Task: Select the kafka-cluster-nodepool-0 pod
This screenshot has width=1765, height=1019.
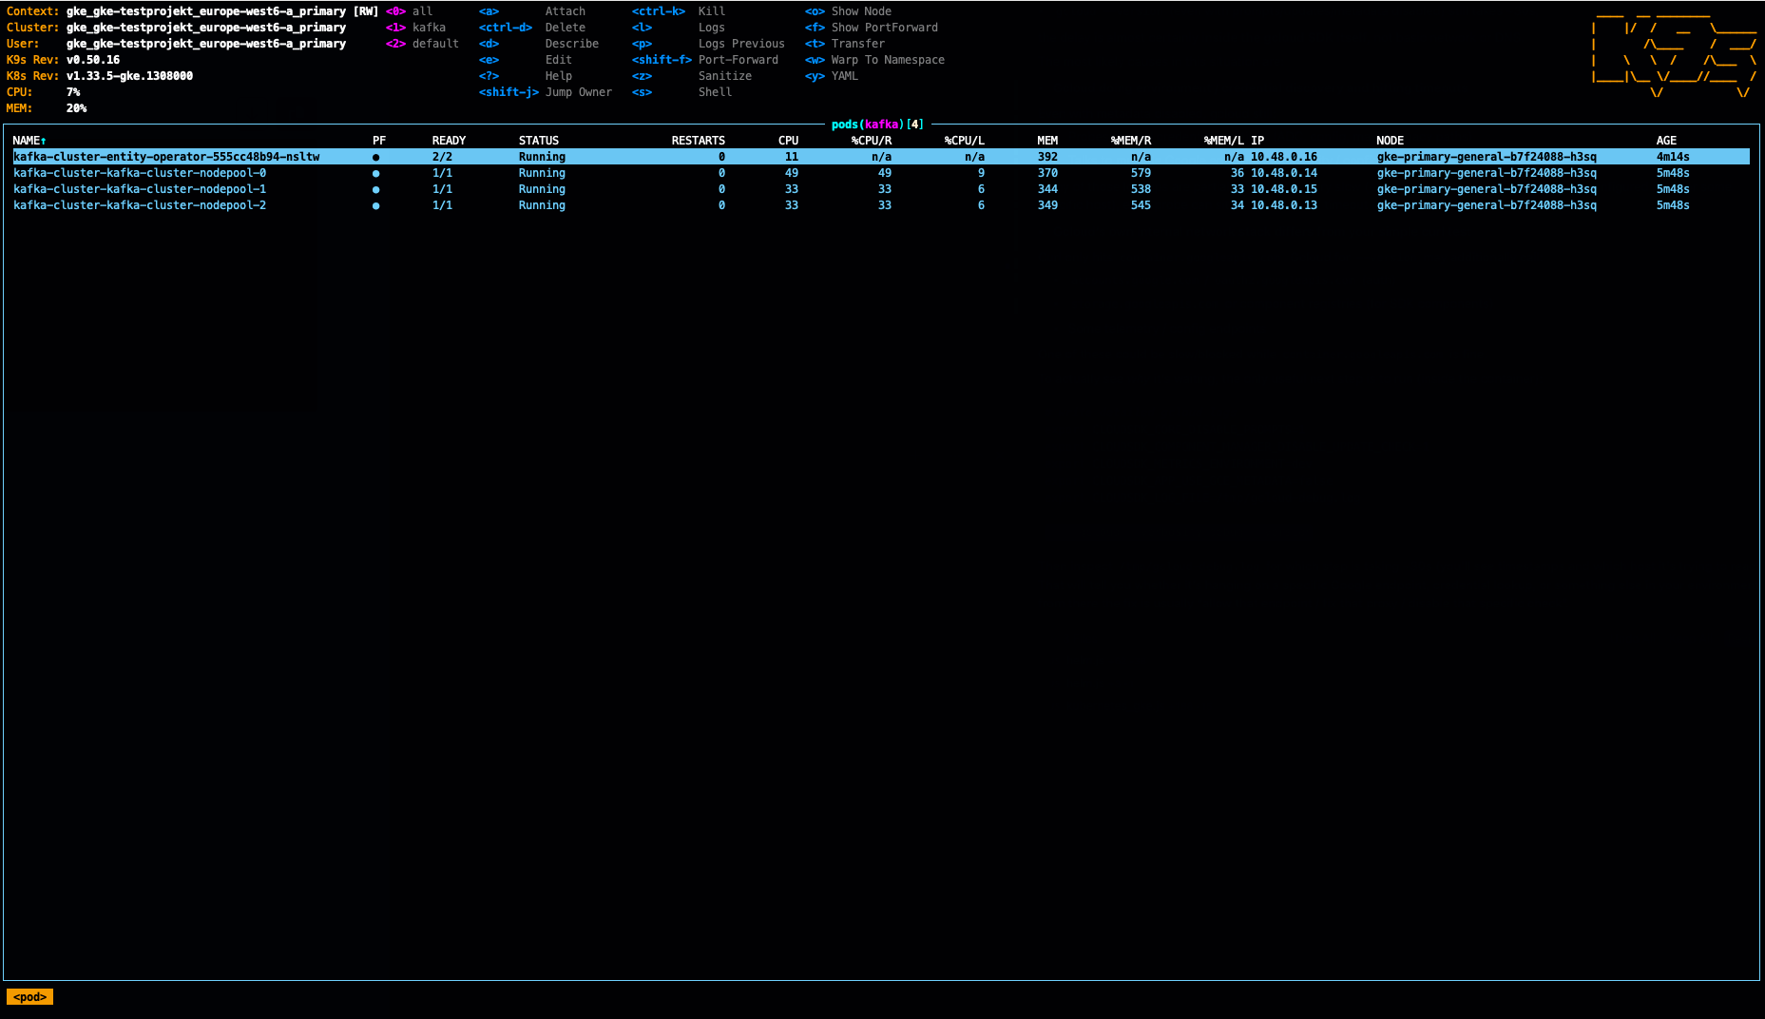Action: pyautogui.click(x=140, y=173)
